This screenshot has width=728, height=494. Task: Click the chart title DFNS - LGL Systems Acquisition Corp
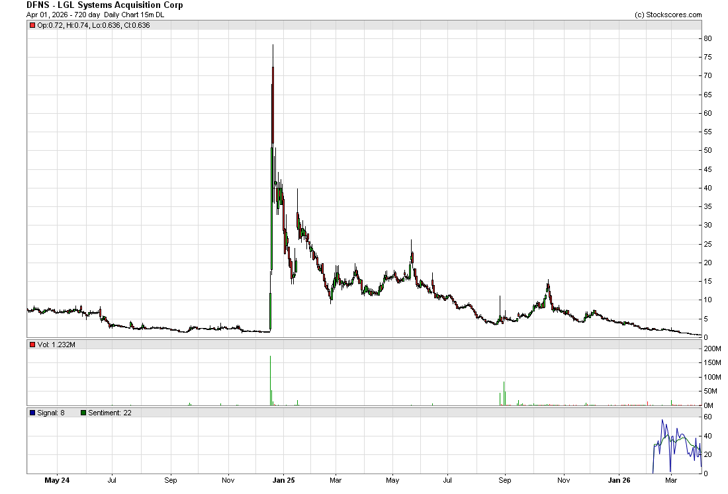[105, 5]
